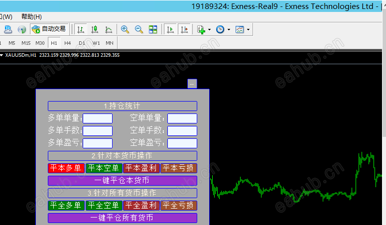Collapse the XAUUSDm chart header triangle

coord(1,55)
